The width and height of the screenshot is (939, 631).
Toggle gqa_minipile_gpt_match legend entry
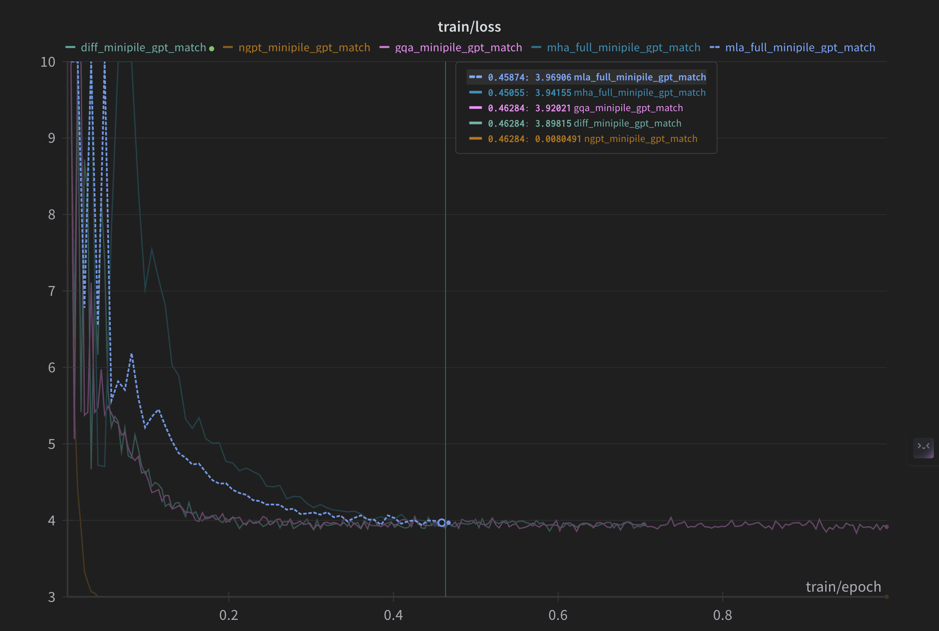click(x=458, y=47)
